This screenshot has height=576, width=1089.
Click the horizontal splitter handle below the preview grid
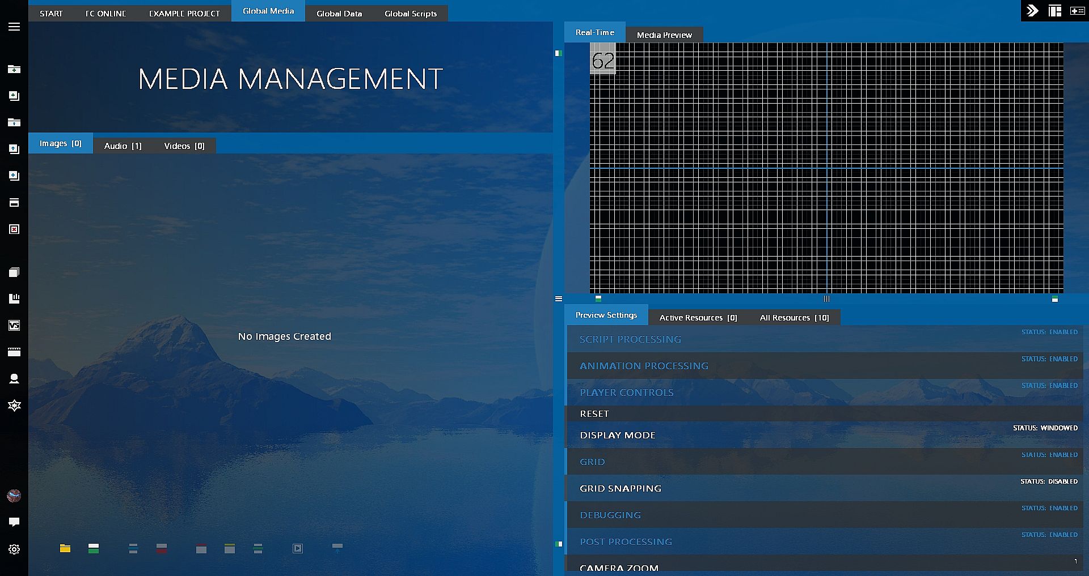pos(826,298)
